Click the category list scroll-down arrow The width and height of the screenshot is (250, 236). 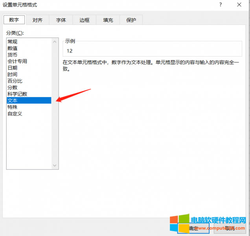coord(55,166)
